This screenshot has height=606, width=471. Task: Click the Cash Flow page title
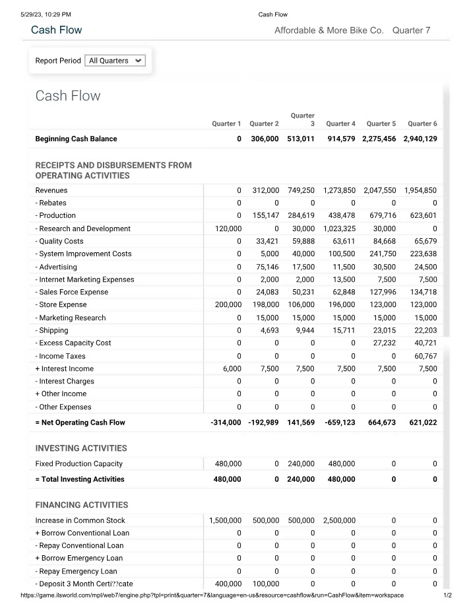(x=56, y=30)
